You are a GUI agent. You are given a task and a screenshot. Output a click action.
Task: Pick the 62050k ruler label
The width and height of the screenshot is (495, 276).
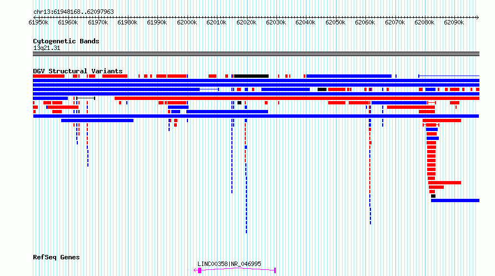[x=335, y=23]
